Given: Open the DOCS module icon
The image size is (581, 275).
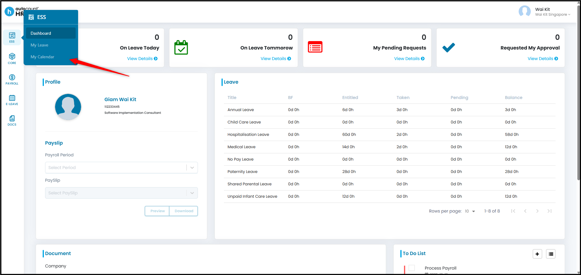Looking at the screenshot, I should click(12, 120).
